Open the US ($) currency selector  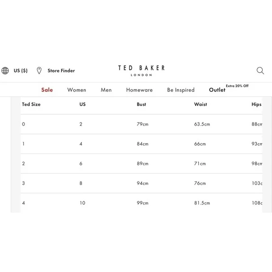(x=21, y=71)
